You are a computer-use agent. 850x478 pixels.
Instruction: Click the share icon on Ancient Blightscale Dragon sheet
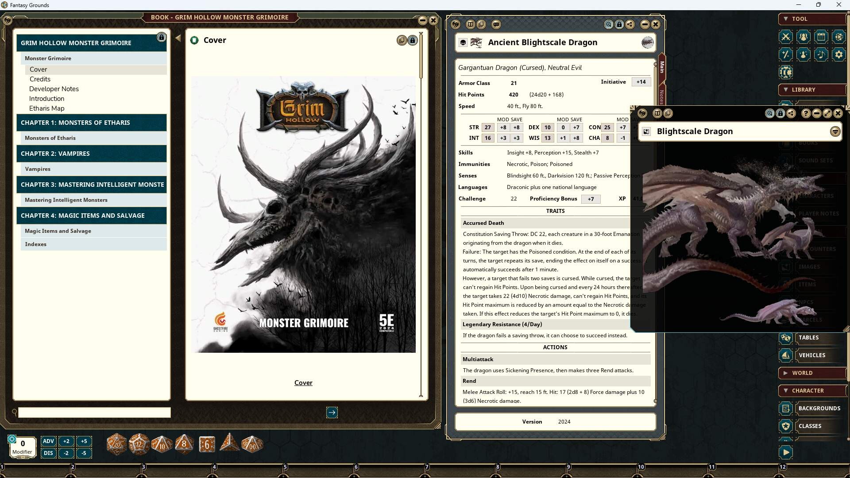pyautogui.click(x=630, y=25)
